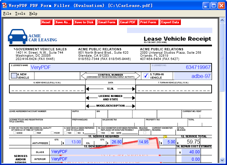Click the Filter amount field 14.95

click(143, 142)
